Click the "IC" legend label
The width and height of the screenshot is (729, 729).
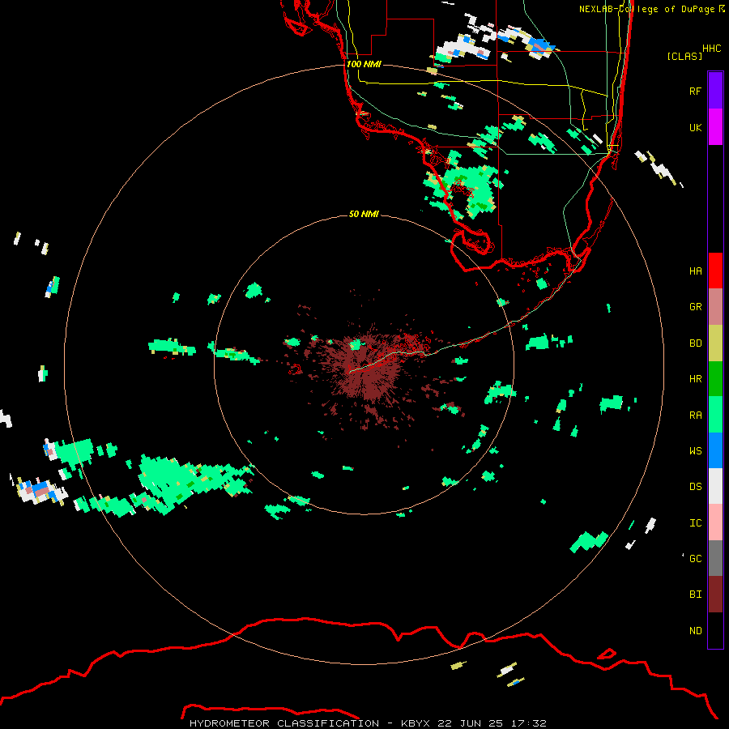click(695, 523)
